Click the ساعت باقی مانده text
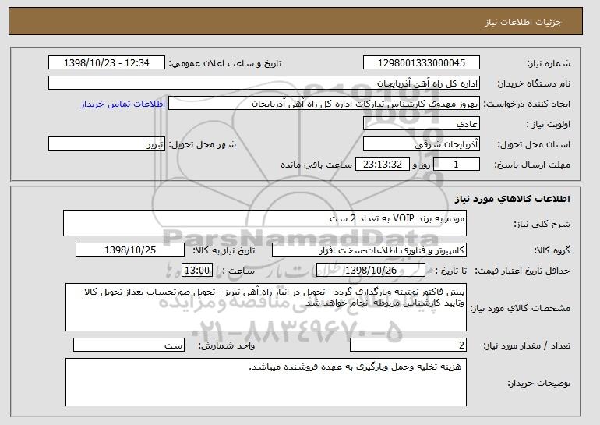Image resolution: width=600 pixels, height=425 pixels. pos(316,165)
